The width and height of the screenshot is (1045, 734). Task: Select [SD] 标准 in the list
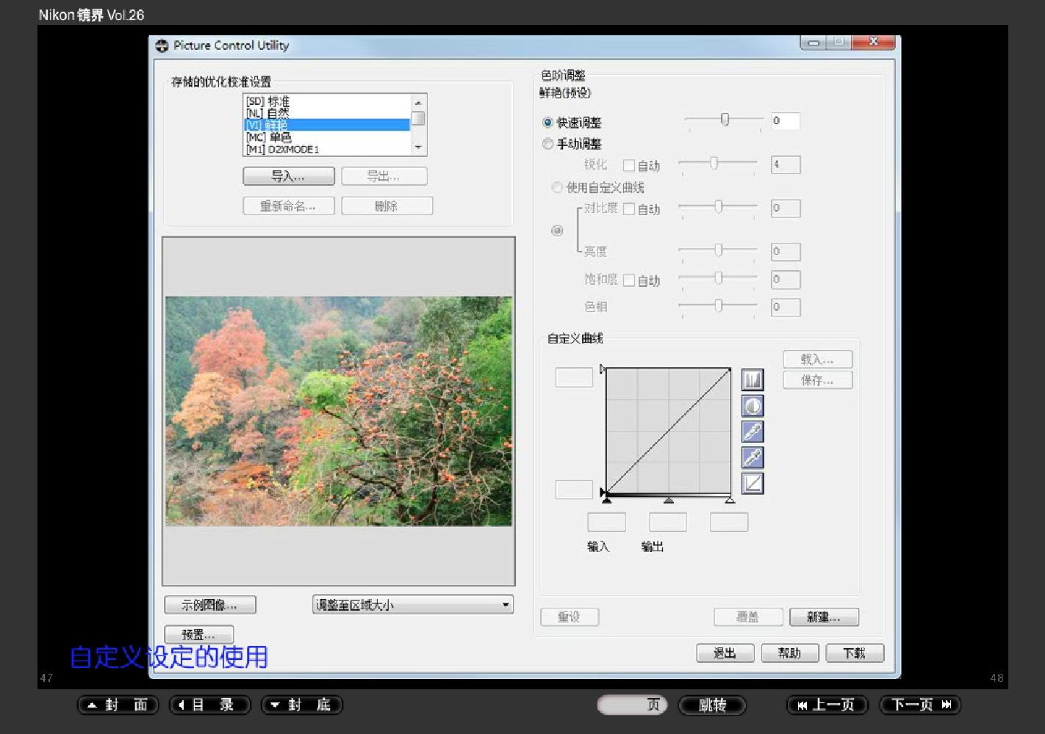point(326,101)
